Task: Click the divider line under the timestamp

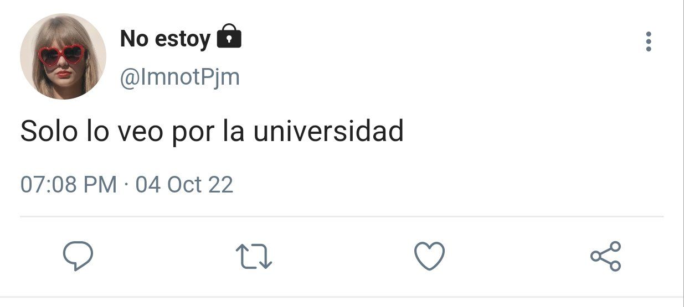Action: tap(342, 216)
